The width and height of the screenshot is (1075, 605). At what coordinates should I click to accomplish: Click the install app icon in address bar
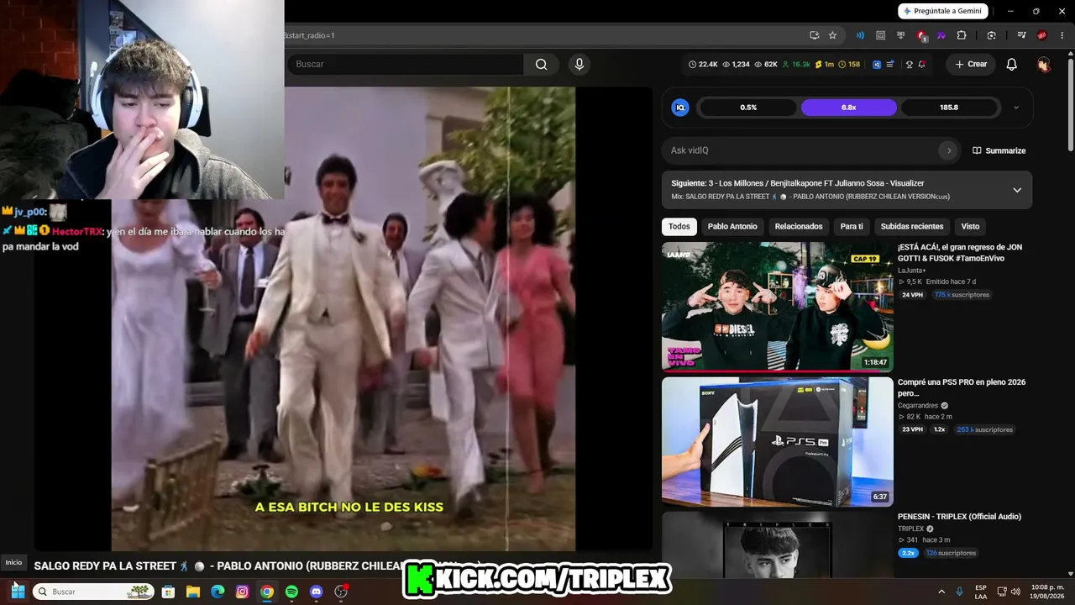click(814, 35)
